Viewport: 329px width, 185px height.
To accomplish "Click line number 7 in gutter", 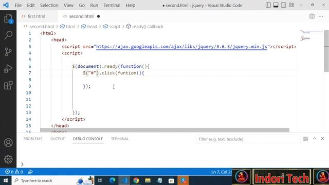I will coord(30,73).
